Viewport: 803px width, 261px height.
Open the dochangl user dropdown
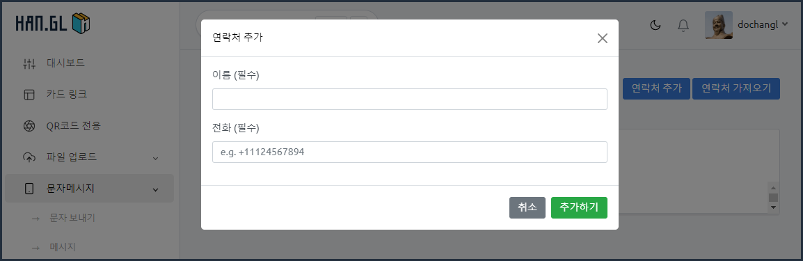coord(762,24)
